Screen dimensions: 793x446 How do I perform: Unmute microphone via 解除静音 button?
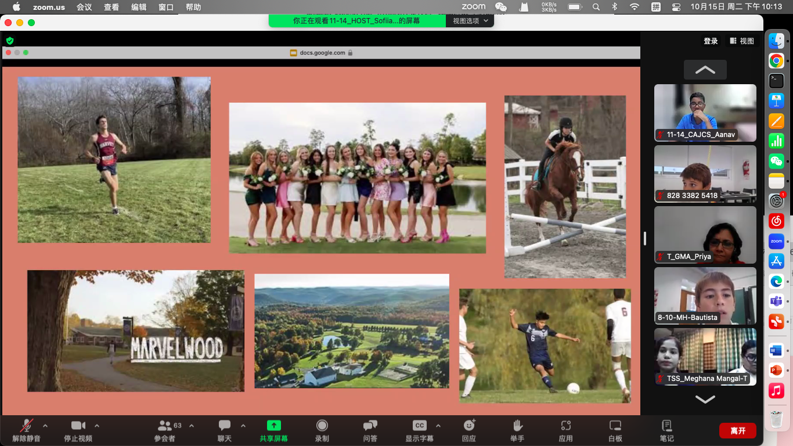[x=26, y=426]
